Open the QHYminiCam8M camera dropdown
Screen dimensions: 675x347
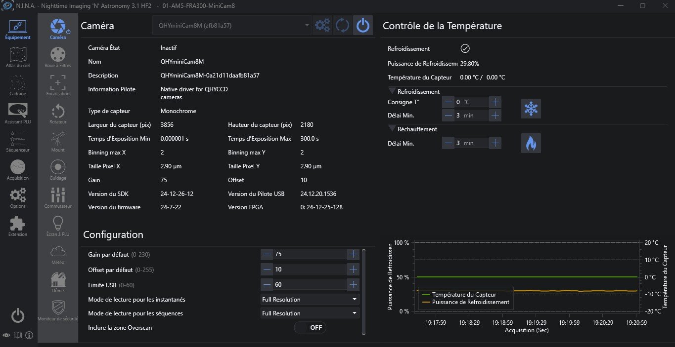pos(232,25)
